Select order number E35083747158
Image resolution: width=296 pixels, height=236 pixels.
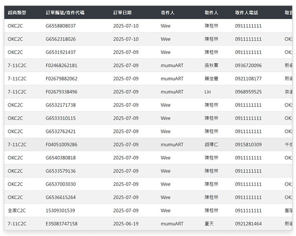[62, 224]
